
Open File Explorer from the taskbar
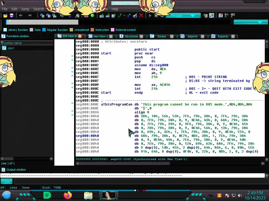(x=88, y=196)
